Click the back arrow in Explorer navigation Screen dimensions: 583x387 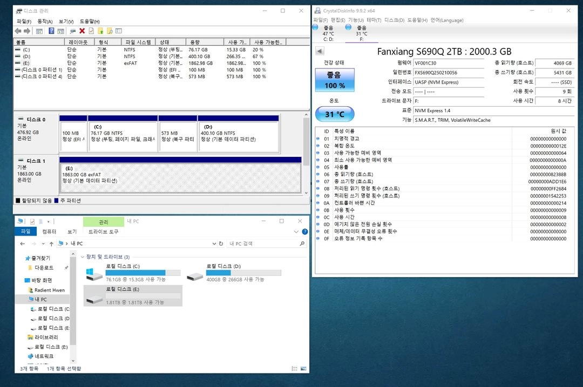22,244
